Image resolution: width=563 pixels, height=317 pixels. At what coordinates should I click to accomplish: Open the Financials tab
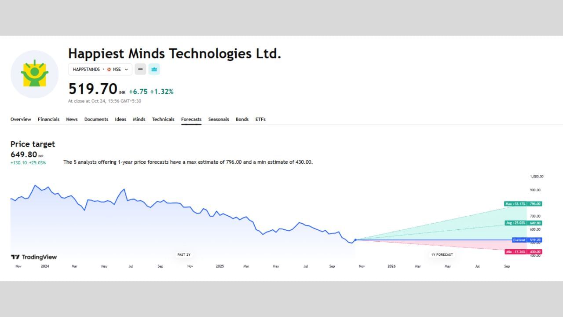48,119
